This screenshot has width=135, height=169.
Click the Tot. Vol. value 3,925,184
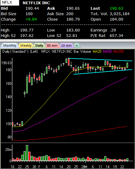coord(120,14)
